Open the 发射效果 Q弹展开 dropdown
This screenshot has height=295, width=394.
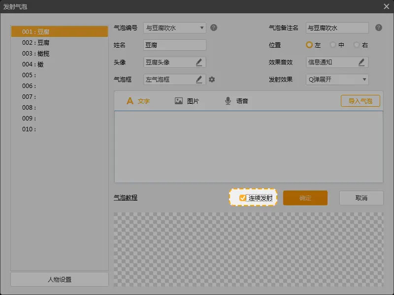tap(364, 79)
